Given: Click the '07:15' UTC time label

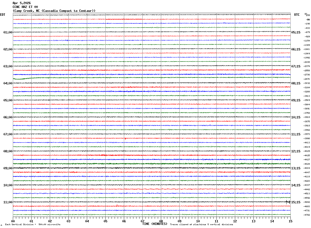Looking at the screenshot, I should [x=296, y=66].
